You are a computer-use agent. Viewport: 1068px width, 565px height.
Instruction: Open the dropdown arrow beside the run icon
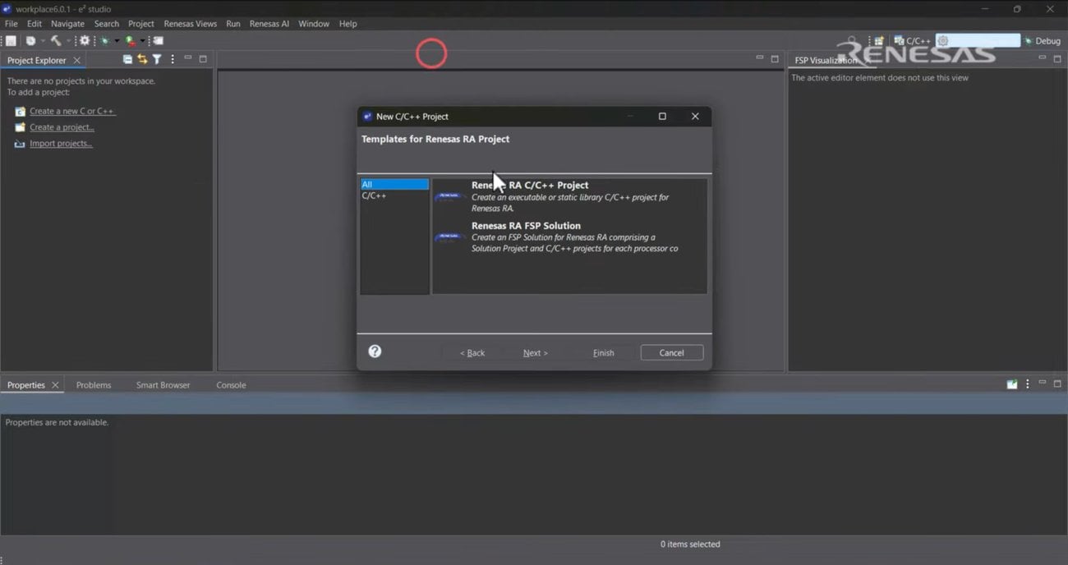click(x=142, y=40)
